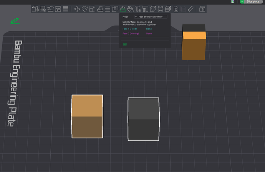Click the Slice plate button
265x172 pixels.
point(253,2)
